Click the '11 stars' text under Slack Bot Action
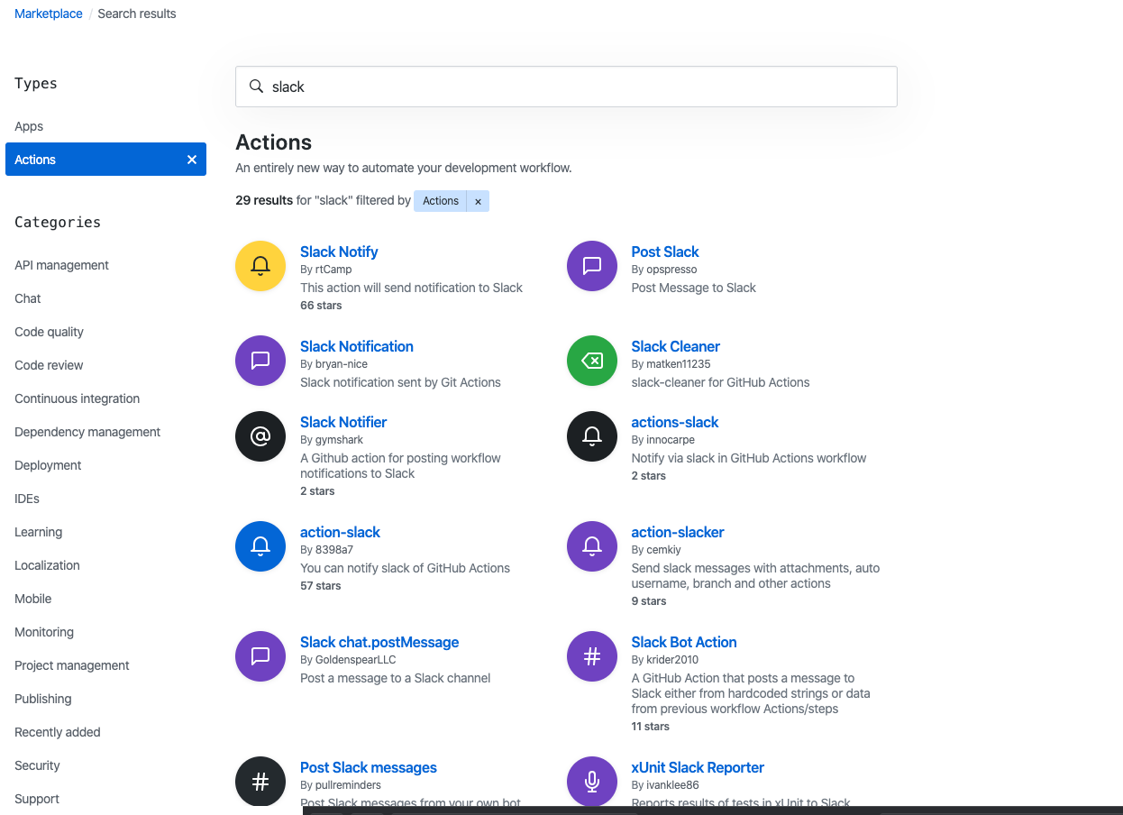 (651, 727)
